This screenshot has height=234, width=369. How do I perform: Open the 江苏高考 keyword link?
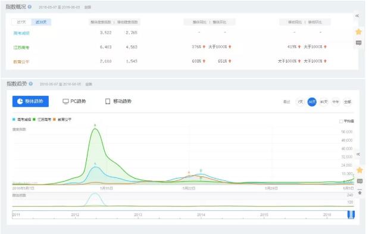tap(21, 48)
